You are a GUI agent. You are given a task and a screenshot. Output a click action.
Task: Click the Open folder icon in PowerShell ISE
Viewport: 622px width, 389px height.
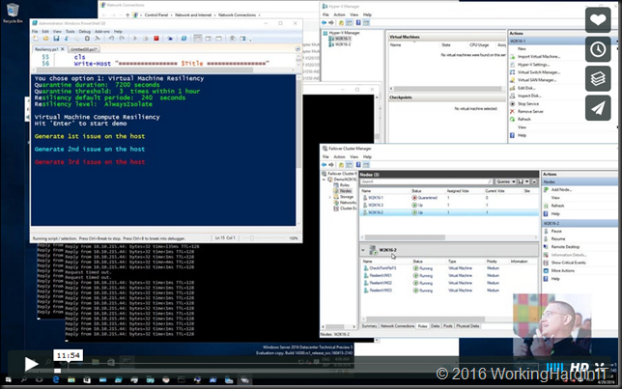(x=46, y=39)
